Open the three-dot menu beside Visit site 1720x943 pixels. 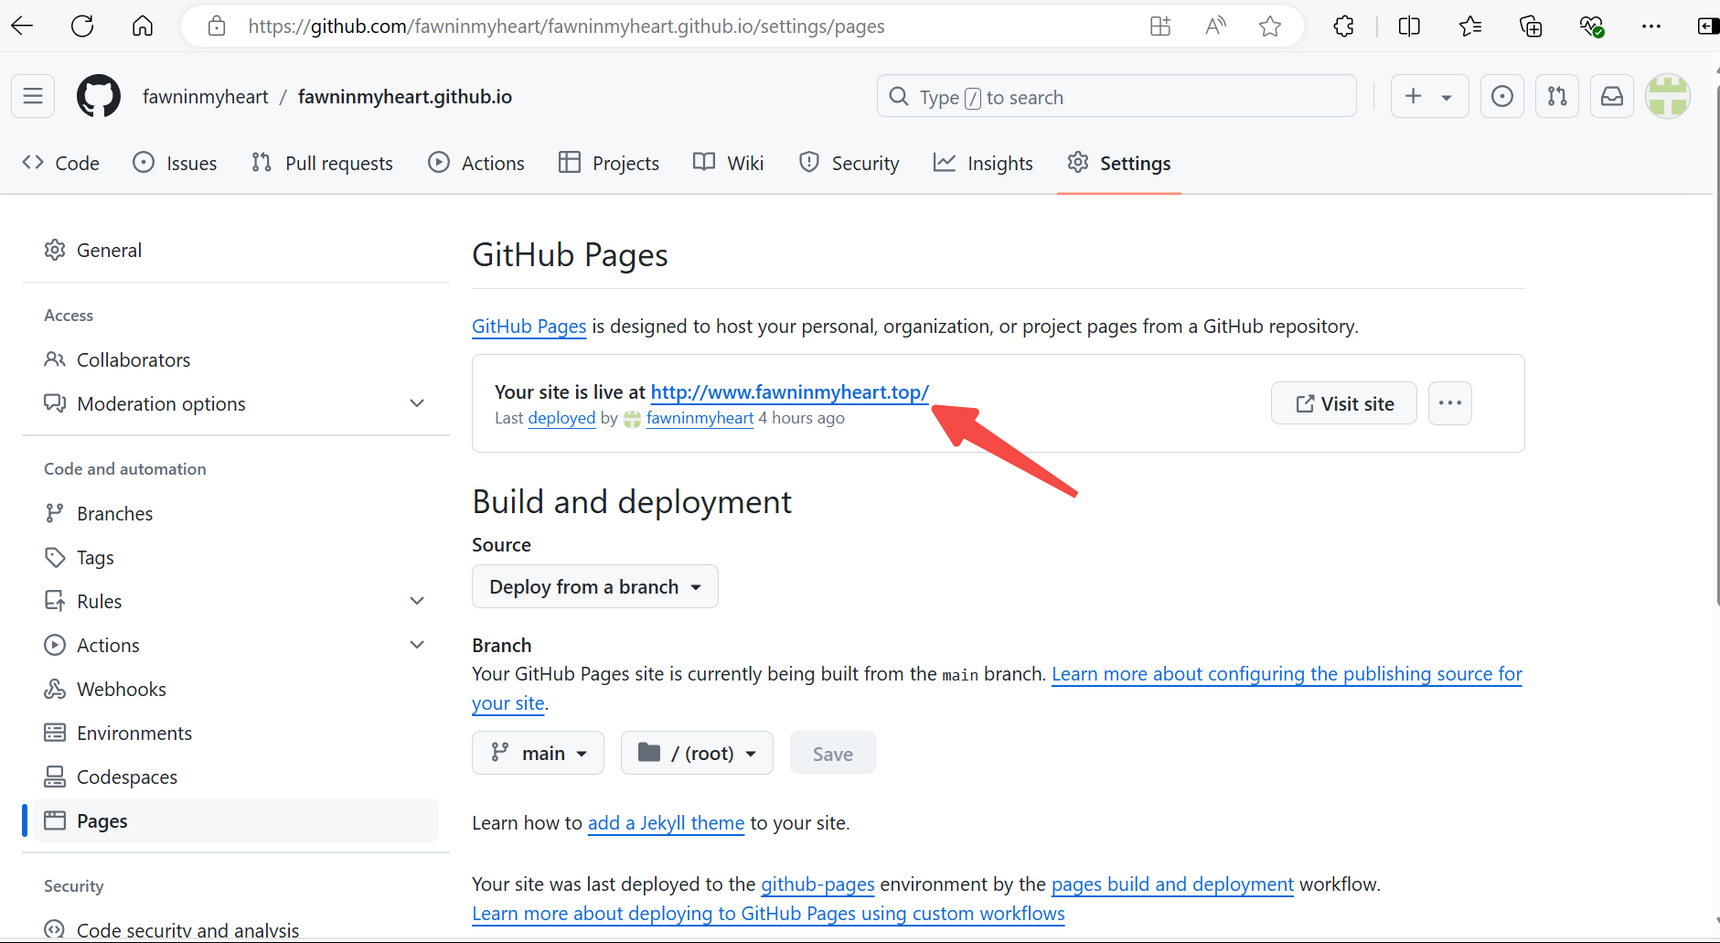pyautogui.click(x=1450, y=403)
